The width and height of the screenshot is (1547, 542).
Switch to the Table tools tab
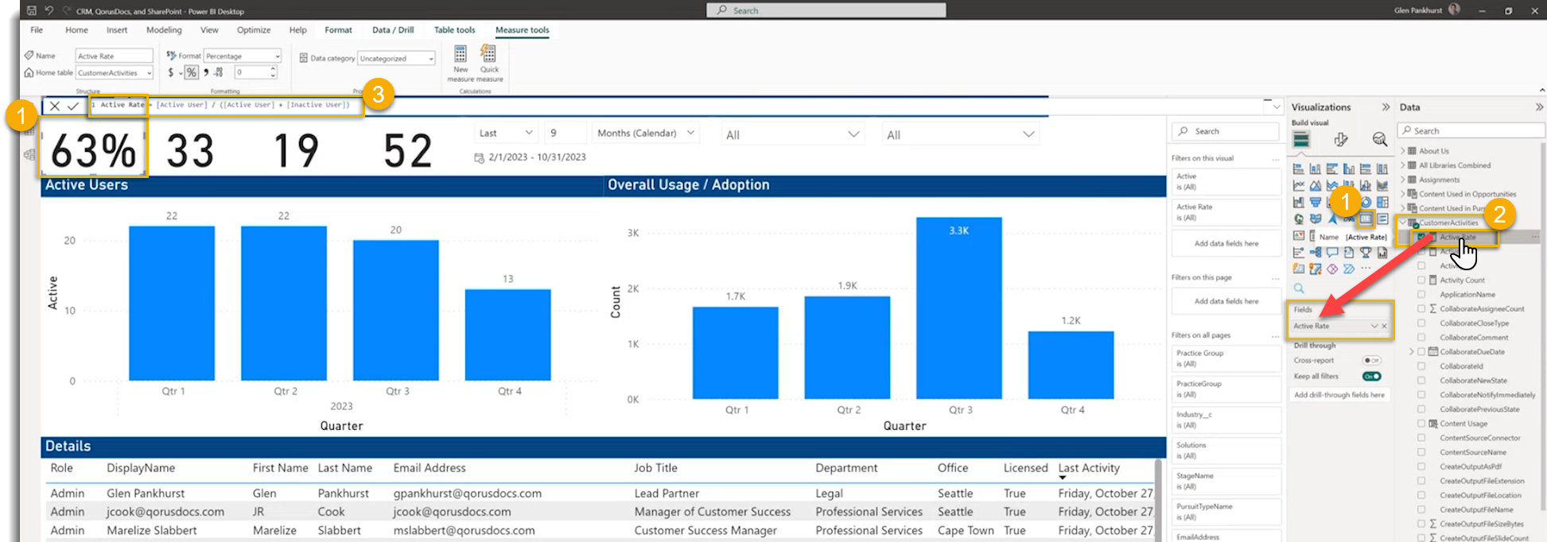[x=454, y=30]
